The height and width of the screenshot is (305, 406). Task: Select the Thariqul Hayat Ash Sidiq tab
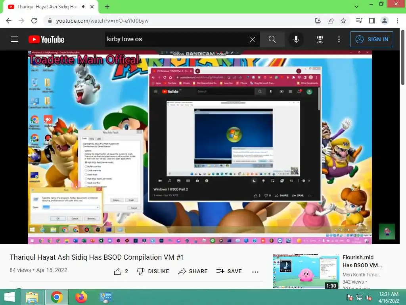click(x=47, y=7)
